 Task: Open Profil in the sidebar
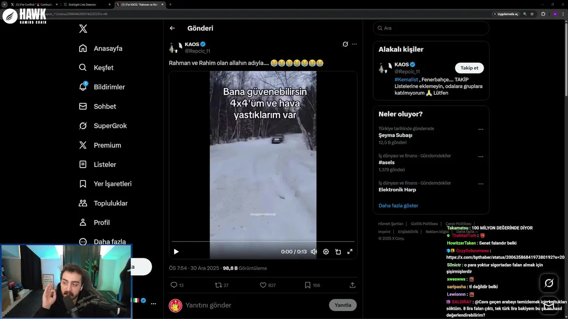click(x=94, y=222)
